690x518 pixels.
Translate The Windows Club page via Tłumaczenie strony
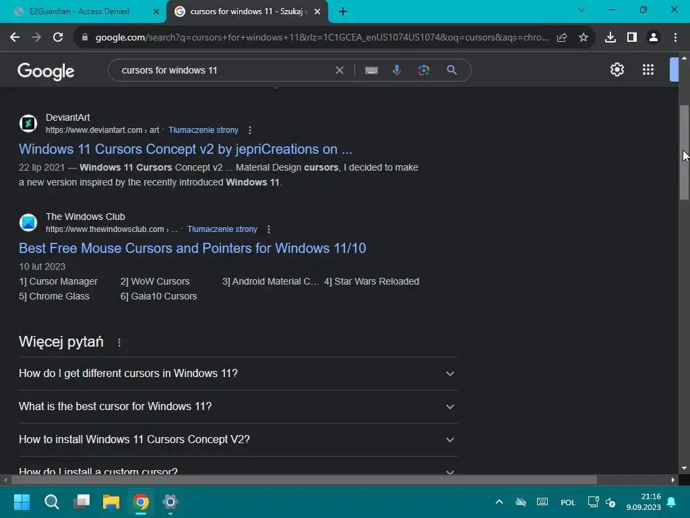[x=222, y=229]
